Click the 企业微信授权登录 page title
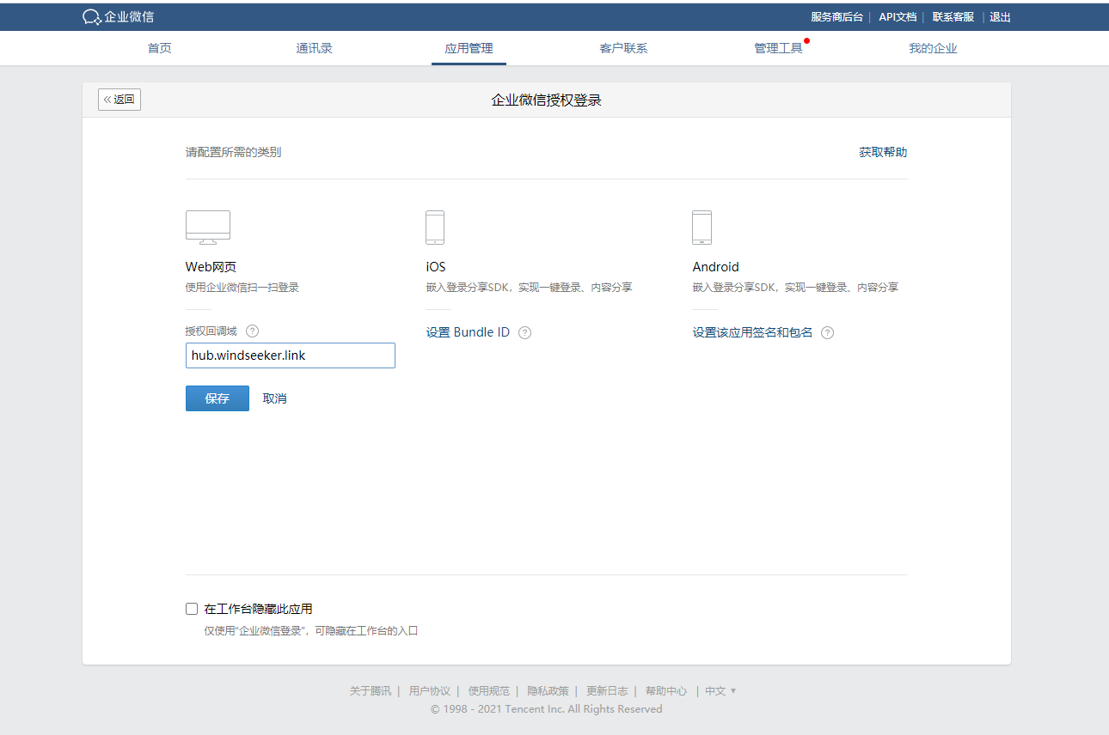The image size is (1109, 735). click(x=546, y=100)
